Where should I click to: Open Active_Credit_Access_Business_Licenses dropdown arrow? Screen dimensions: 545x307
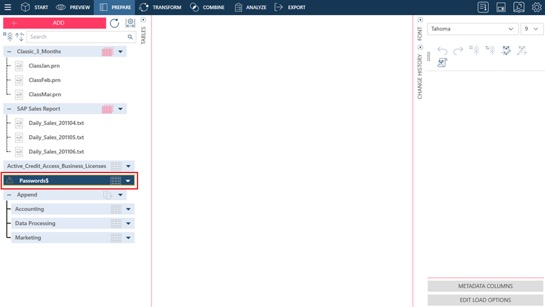[128, 166]
